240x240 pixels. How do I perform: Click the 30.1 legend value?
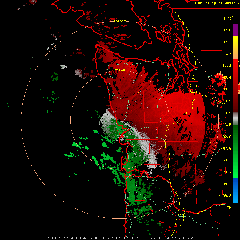pyautogui.click(x=227, y=89)
